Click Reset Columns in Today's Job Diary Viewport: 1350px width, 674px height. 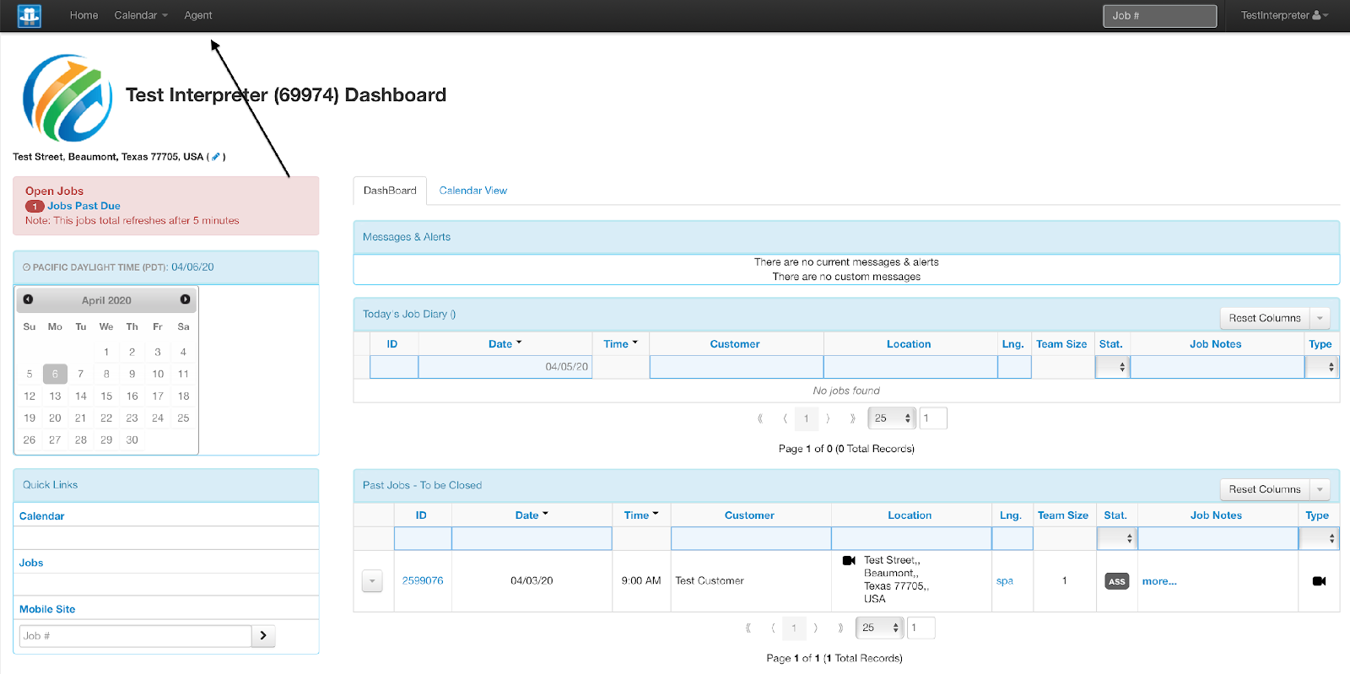[1264, 318]
